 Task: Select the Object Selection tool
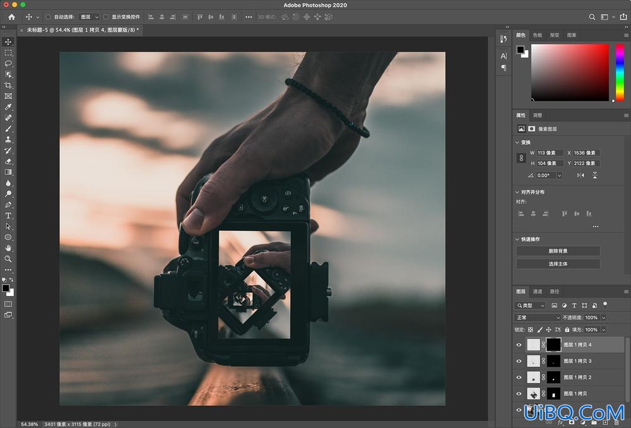pyautogui.click(x=8, y=74)
